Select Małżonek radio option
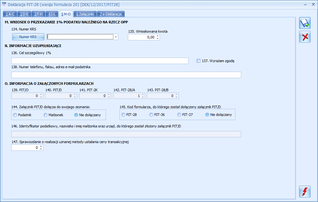Viewport: 318px width, 202px height. click(x=45, y=115)
